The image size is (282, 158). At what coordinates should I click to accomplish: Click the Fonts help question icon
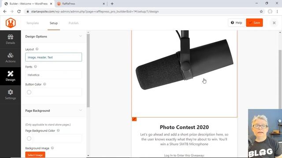coord(35,67)
